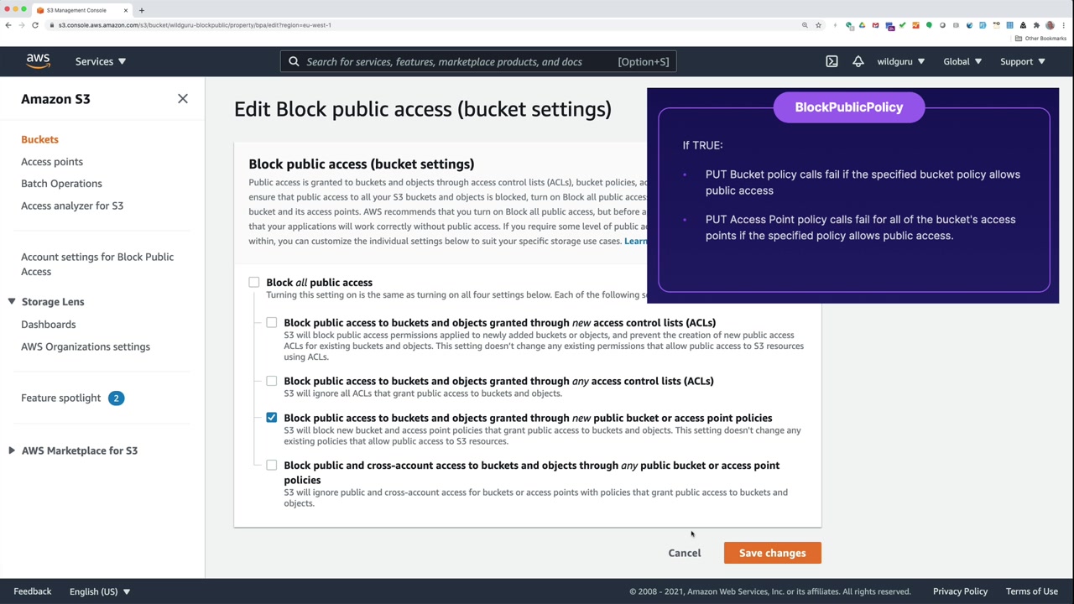Open the Global region dropdown
Image resolution: width=1074 pixels, height=604 pixels.
[x=962, y=61]
